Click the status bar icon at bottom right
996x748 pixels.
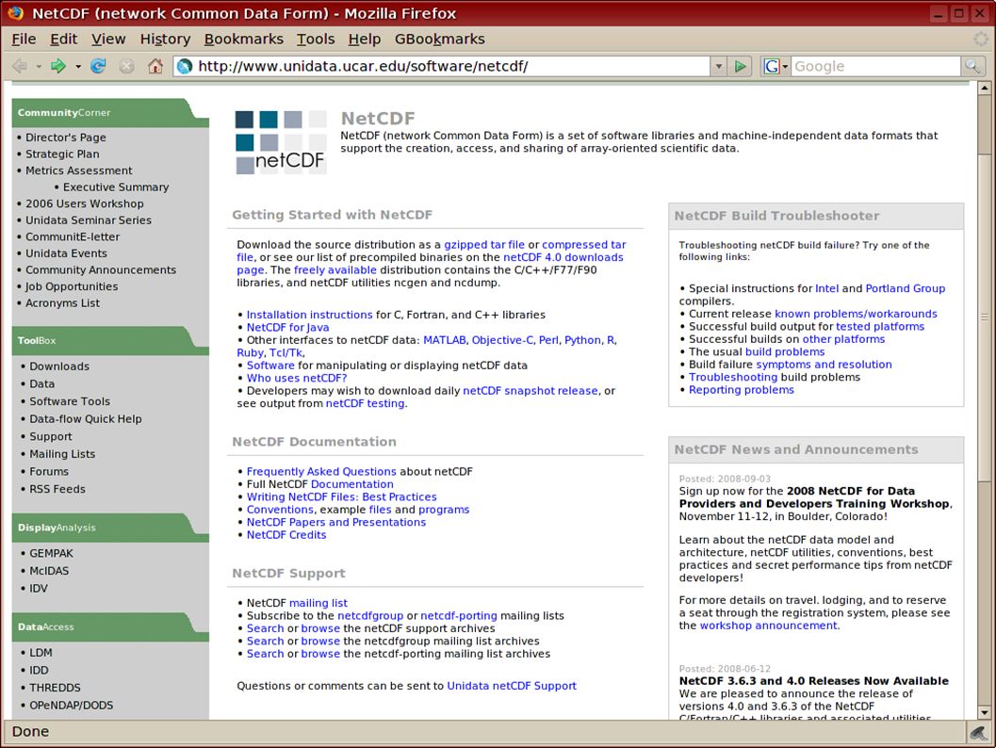[979, 733]
